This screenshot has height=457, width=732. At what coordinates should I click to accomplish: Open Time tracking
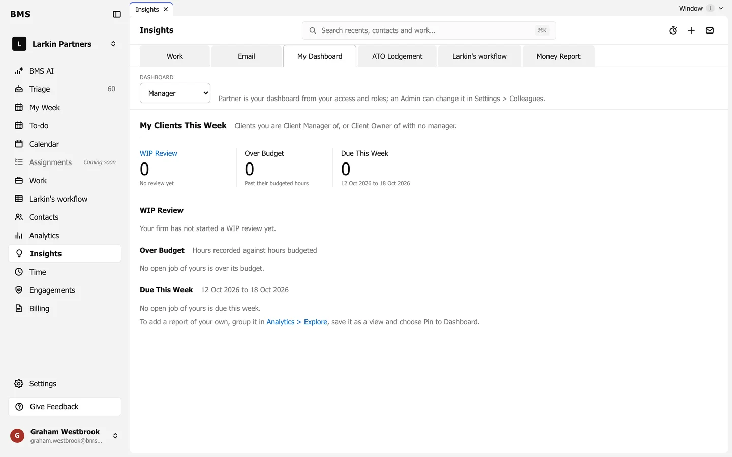(65, 272)
